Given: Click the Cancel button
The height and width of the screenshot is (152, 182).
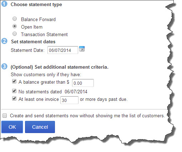Looking at the screenshot, I should coord(40,127).
